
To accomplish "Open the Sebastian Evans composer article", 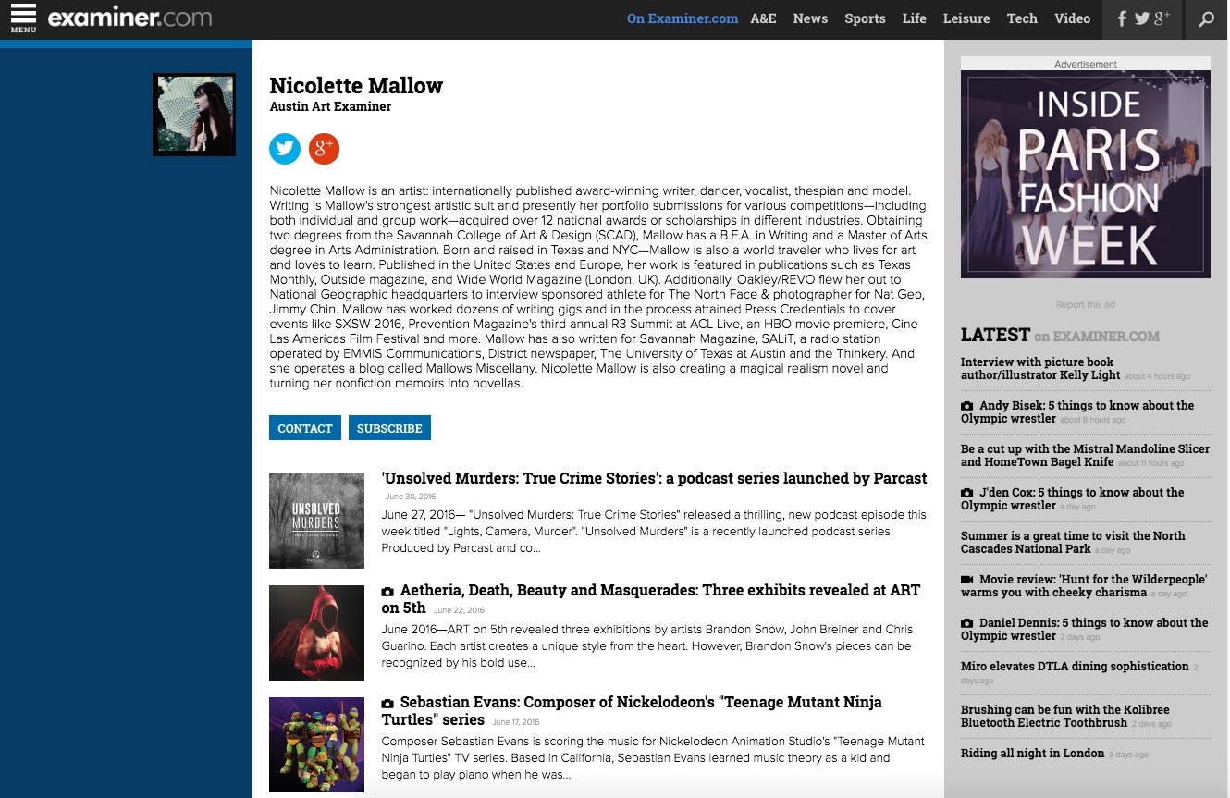I will [x=632, y=710].
